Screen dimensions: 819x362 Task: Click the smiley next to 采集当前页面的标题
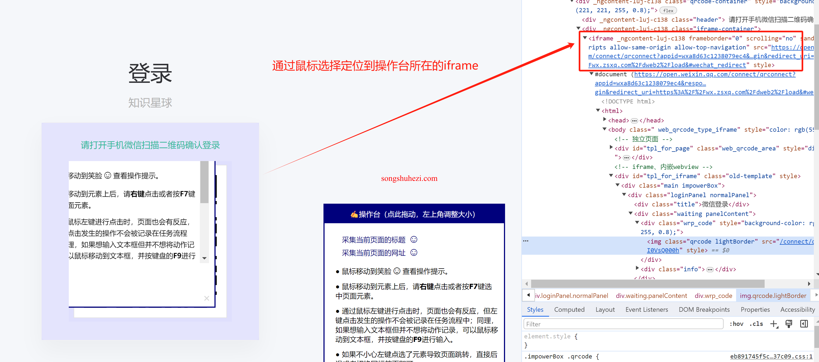point(413,240)
